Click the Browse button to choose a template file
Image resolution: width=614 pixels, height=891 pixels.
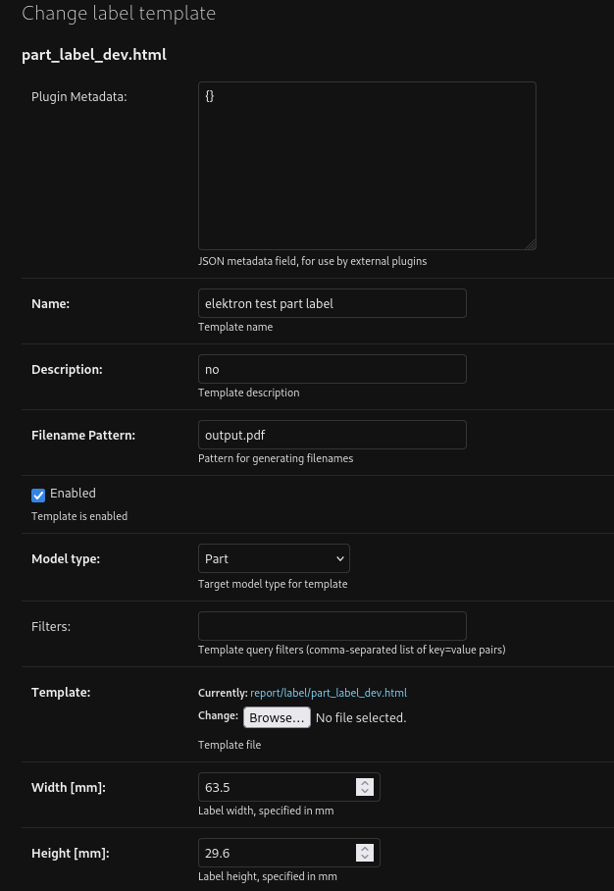[277, 716]
